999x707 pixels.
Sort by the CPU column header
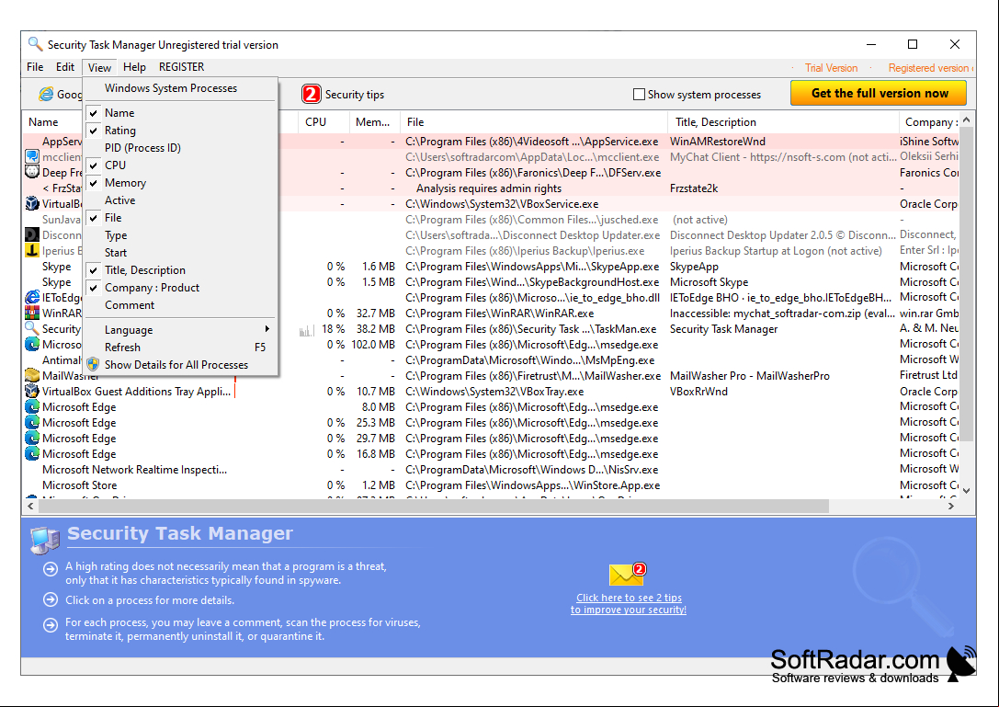324,121
